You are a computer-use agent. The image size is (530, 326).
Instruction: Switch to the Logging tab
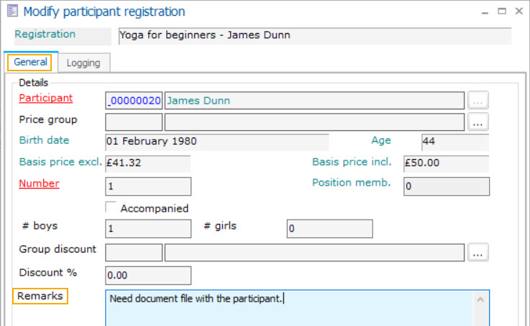[83, 63]
